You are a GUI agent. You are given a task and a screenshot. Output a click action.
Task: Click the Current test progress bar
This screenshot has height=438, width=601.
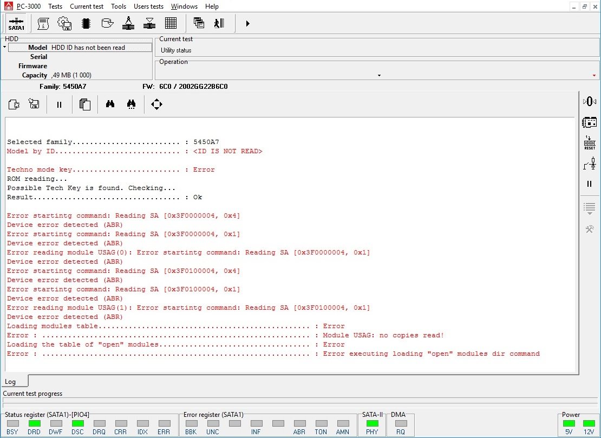pyautogui.click(x=300, y=401)
